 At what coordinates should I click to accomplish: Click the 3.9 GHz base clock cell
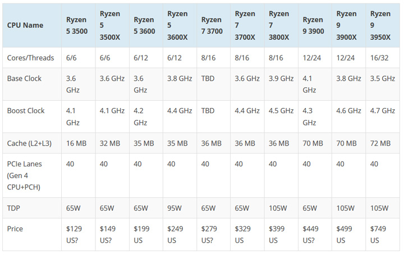pos(281,84)
